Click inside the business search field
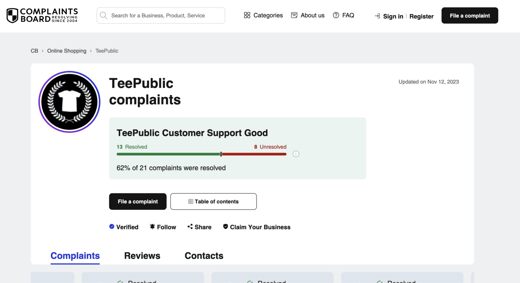Screen dimensions: 520x283 161,15
